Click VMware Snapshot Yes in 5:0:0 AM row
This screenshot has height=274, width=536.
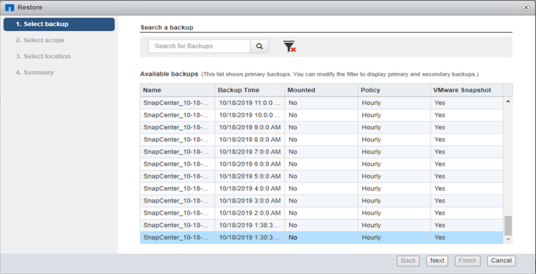click(x=440, y=176)
